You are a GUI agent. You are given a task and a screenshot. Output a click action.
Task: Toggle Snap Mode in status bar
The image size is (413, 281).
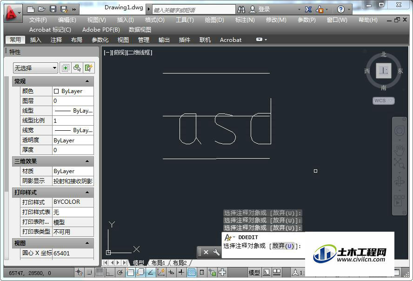pos(89,273)
